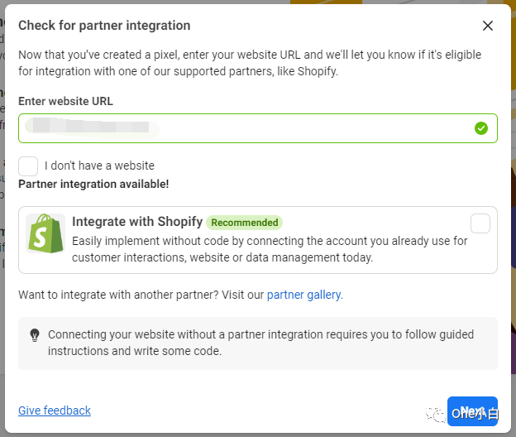Tick the "I don't have a website" checkbox
Image resolution: width=516 pixels, height=437 pixels.
click(x=28, y=166)
